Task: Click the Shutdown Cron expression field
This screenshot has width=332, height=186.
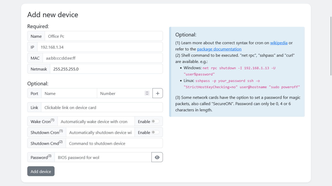Action: click(100, 133)
